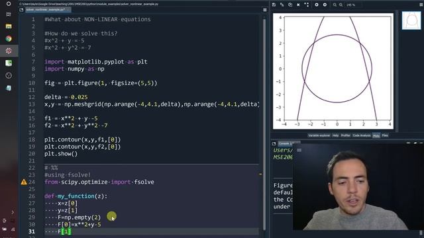Select the Console tab

286,143
